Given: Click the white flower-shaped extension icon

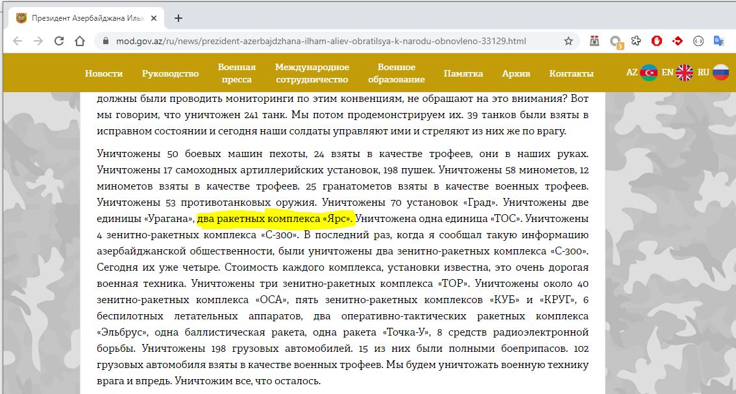Looking at the screenshot, I should point(636,41).
